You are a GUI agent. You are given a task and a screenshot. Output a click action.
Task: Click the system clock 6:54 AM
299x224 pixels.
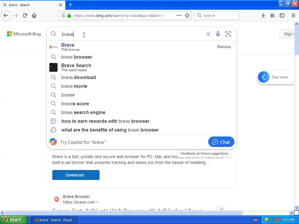click(x=288, y=220)
